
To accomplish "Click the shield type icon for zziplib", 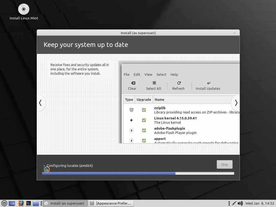I will tap(131, 110).
